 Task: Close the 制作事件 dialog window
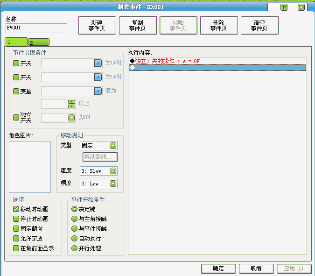(301, 7)
